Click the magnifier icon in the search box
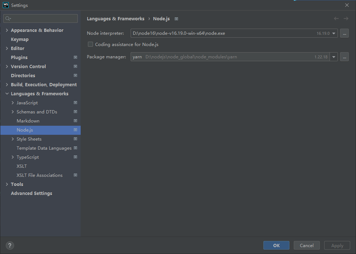356x254 pixels. (x=7, y=18)
